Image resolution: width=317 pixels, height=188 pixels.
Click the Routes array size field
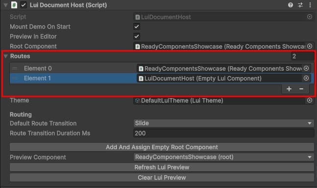click(x=303, y=56)
